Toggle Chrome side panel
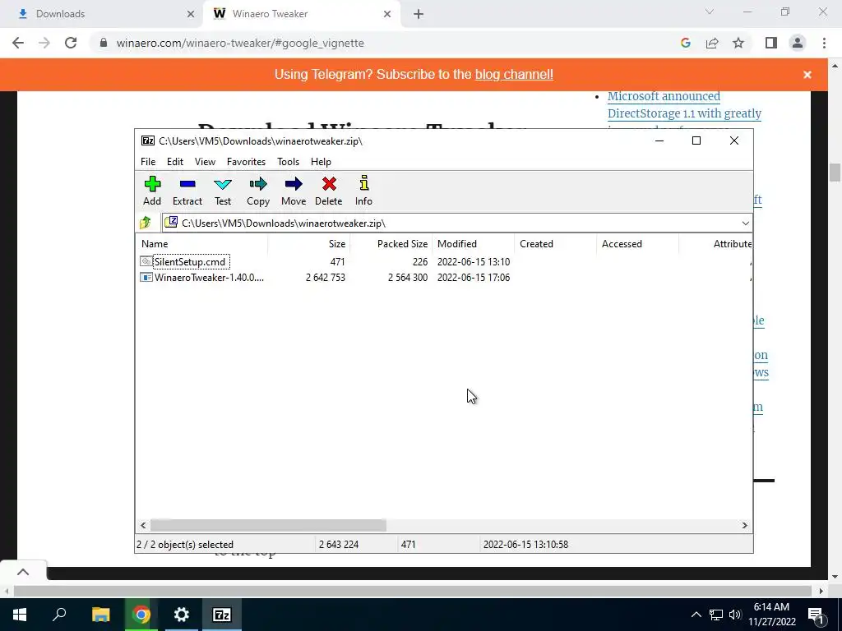This screenshot has height=631, width=842. (771, 43)
